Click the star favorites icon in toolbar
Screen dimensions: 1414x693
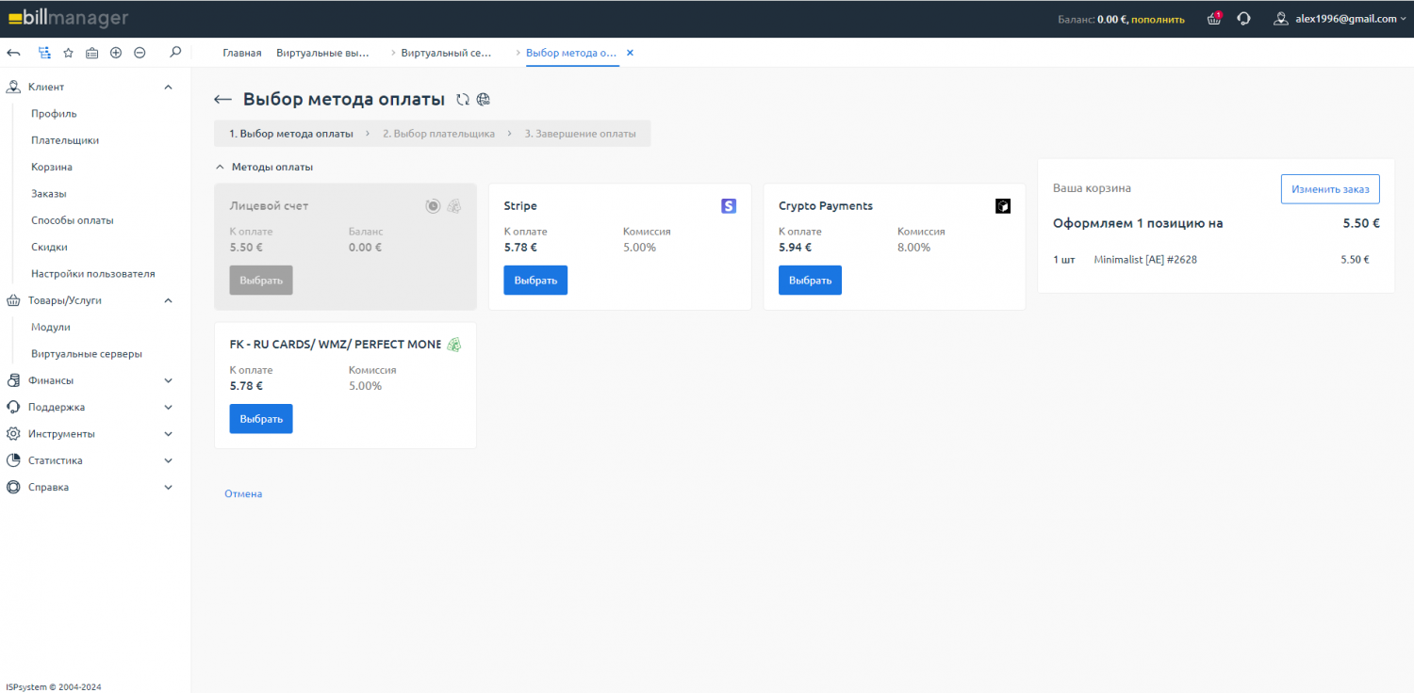[x=68, y=53]
